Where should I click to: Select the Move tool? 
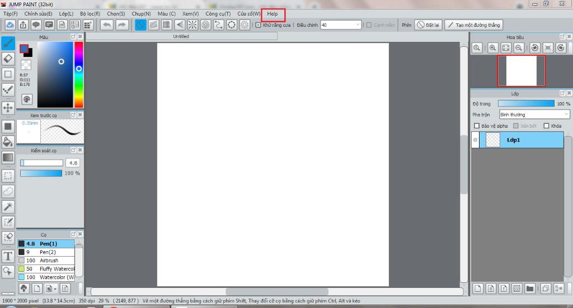[8, 108]
